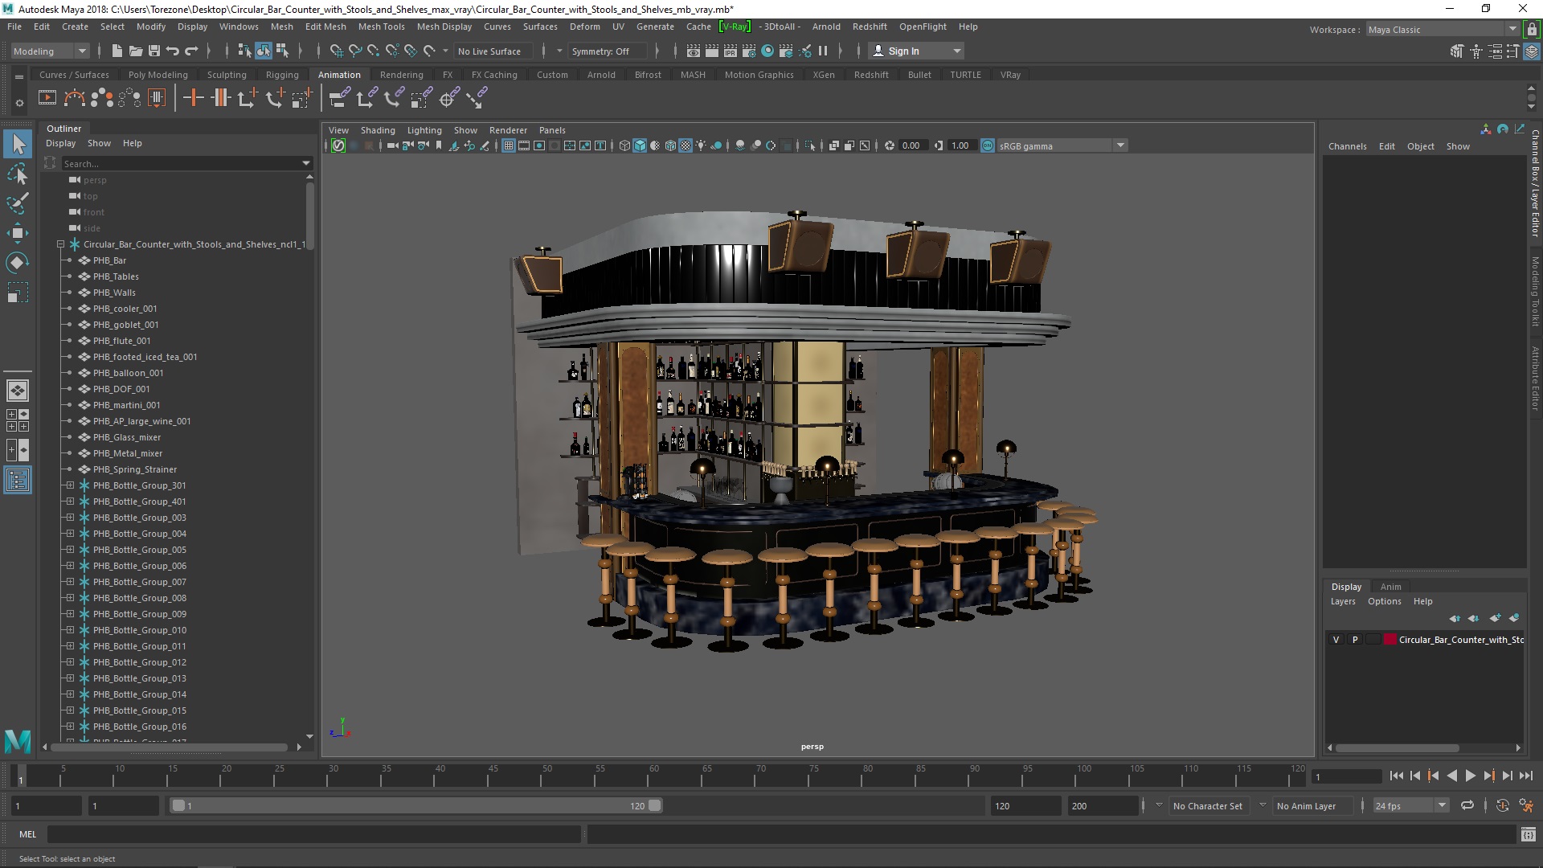
Task: Switch to the Anim layer tab
Action: (x=1390, y=587)
